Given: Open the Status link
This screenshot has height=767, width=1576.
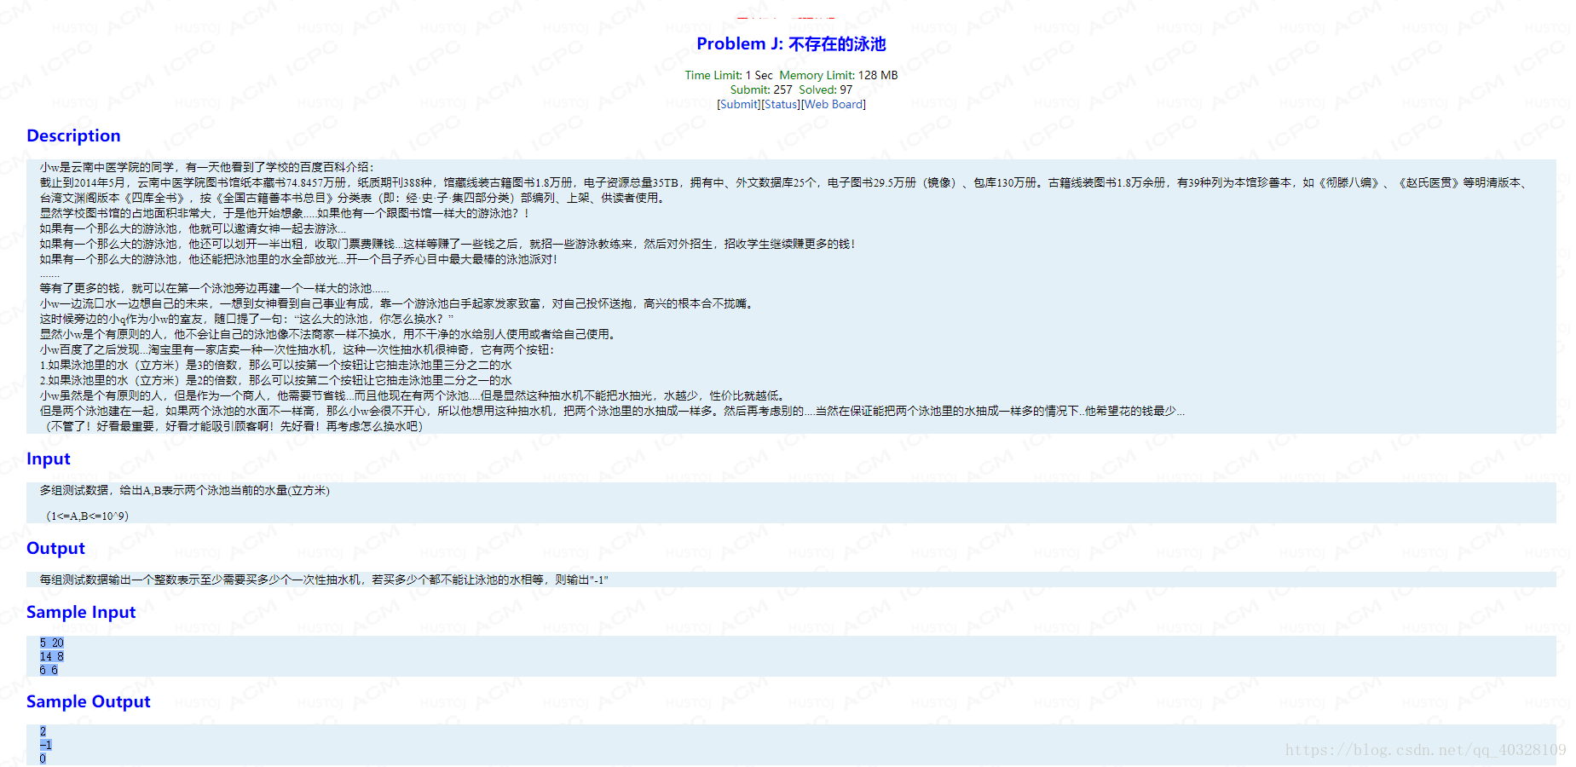Looking at the screenshot, I should coord(781,104).
